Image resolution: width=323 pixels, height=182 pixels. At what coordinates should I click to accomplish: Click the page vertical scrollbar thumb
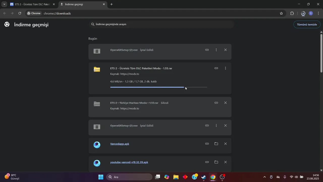321,53
